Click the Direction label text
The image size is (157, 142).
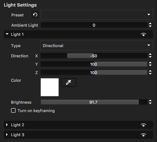tap(20, 56)
